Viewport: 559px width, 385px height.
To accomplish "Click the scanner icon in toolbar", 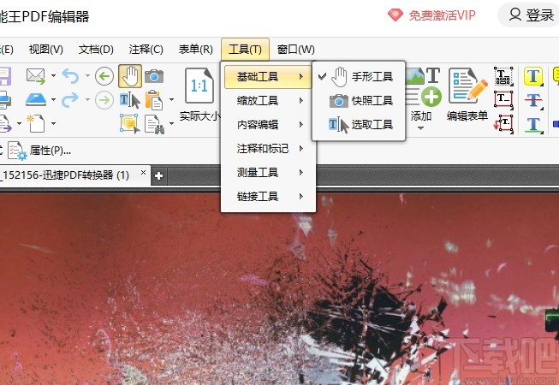I will [x=36, y=100].
